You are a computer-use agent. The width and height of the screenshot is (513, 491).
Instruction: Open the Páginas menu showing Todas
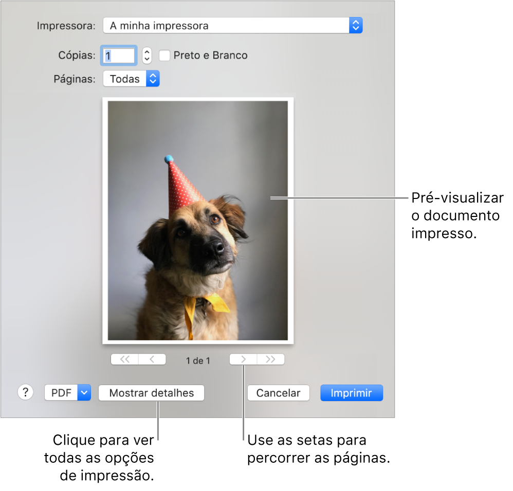pos(131,78)
